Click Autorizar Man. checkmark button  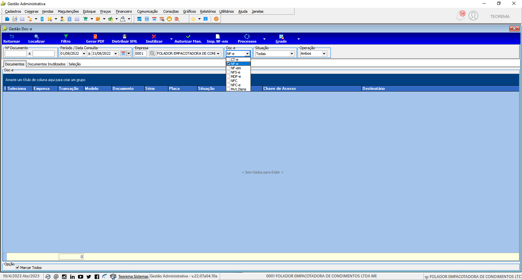coord(188,39)
